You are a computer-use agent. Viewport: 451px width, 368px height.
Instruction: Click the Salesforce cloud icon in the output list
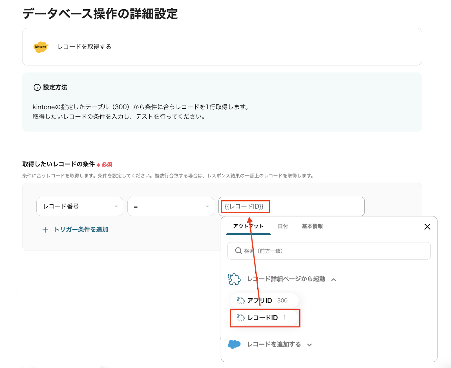coord(234,344)
